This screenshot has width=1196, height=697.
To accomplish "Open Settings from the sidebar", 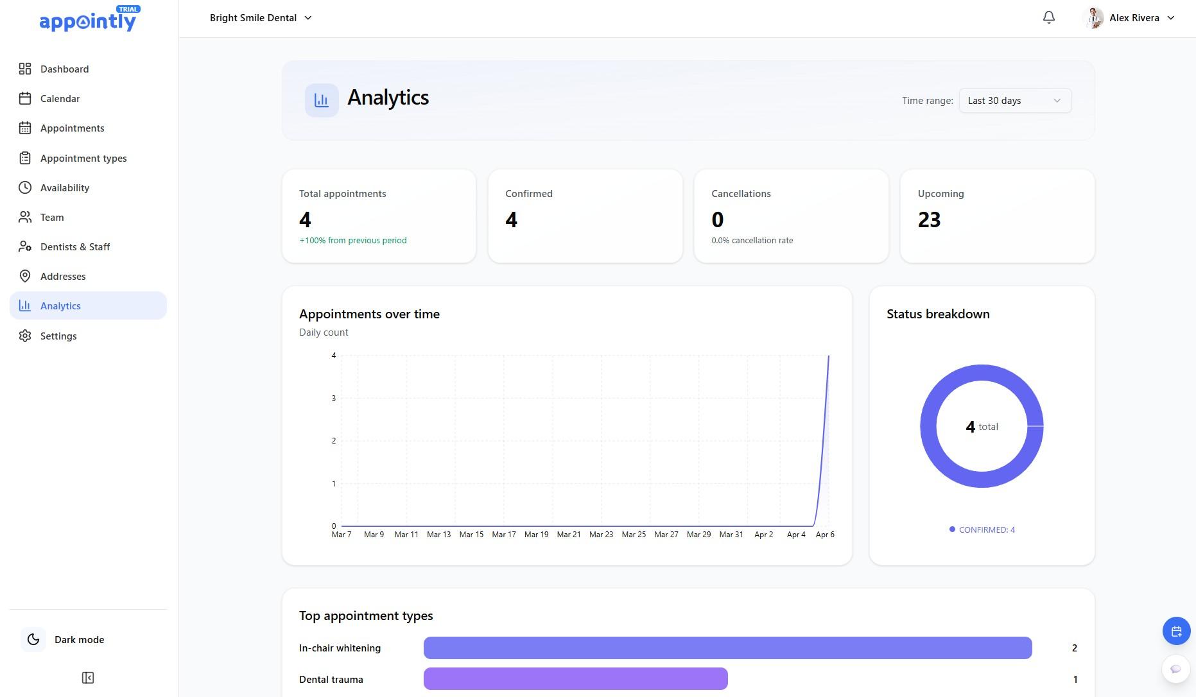I will (x=58, y=336).
